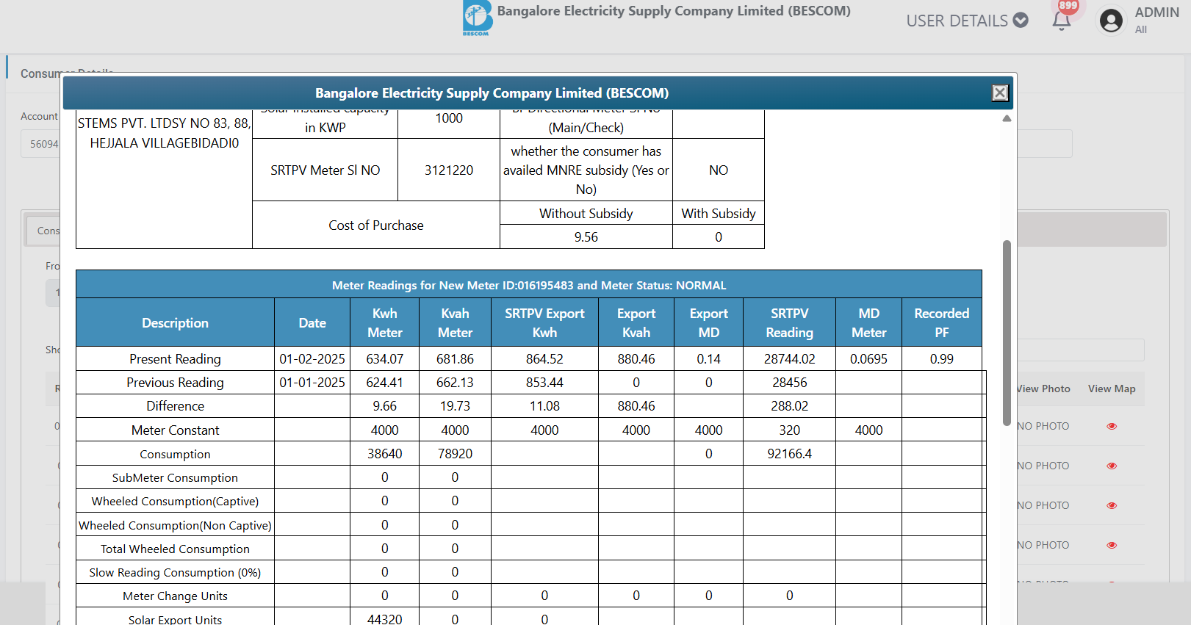Click the date 01-01-2025 cell
1191x625 pixels.
[x=312, y=383]
